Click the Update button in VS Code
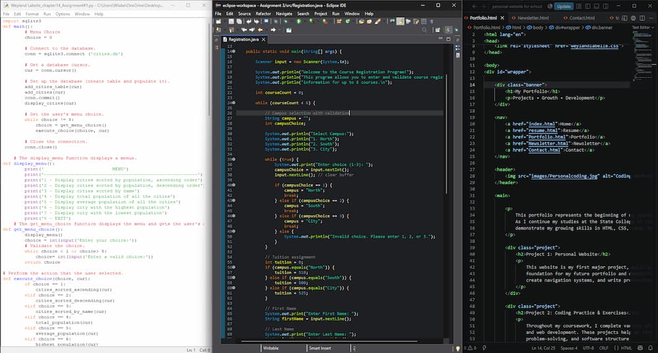Image resolution: width=658 pixels, height=353 pixels. click(564, 7)
